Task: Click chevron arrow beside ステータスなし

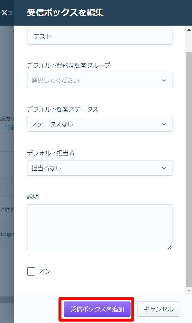Action: tap(164, 125)
